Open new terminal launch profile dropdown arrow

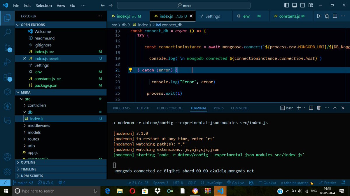click(x=304, y=108)
